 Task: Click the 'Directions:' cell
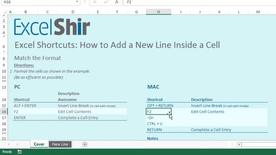coord(24,65)
